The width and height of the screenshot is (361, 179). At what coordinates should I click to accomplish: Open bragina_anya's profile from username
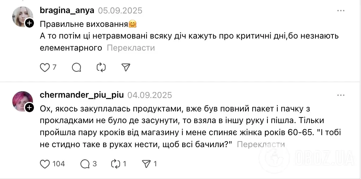tap(67, 11)
